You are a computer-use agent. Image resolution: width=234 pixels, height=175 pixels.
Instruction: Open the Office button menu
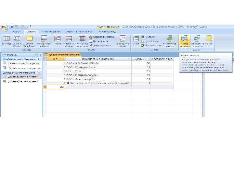pos(5,28)
